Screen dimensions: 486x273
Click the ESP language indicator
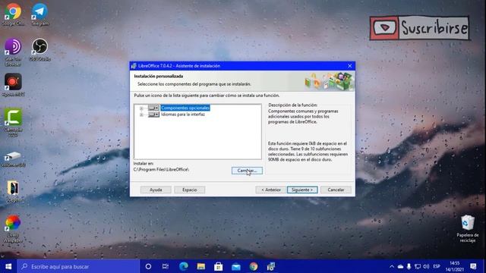click(x=437, y=266)
